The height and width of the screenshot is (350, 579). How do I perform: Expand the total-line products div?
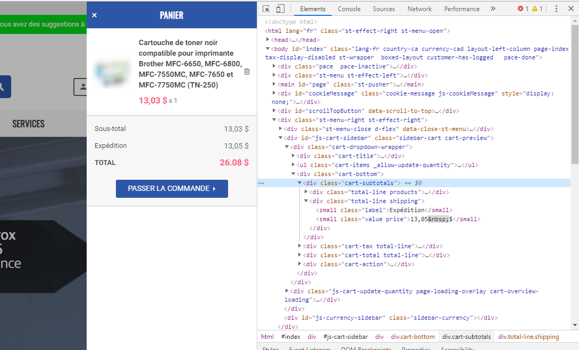pyautogui.click(x=306, y=191)
